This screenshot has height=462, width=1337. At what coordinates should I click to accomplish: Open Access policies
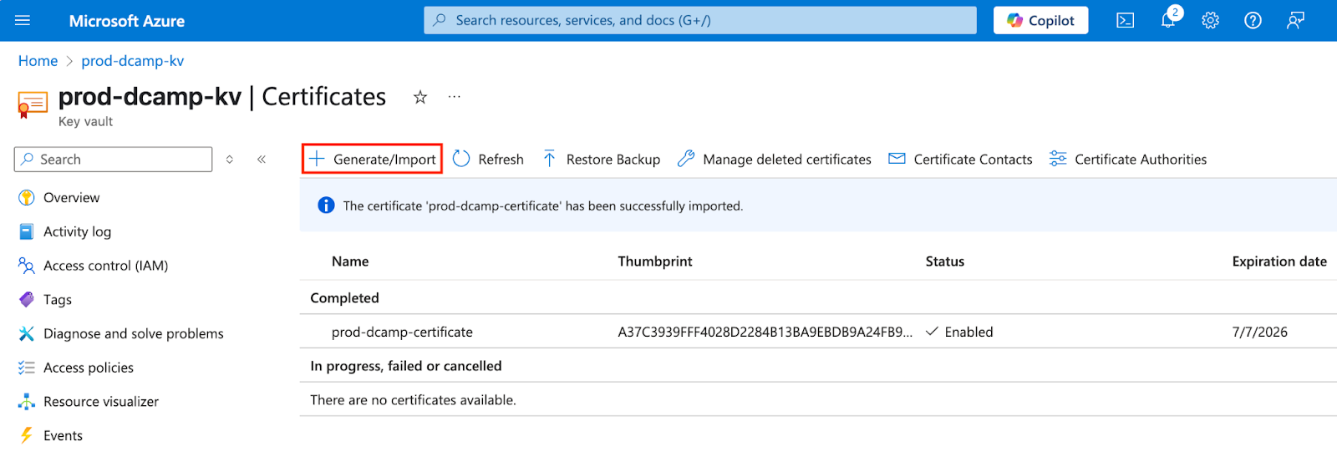89,368
